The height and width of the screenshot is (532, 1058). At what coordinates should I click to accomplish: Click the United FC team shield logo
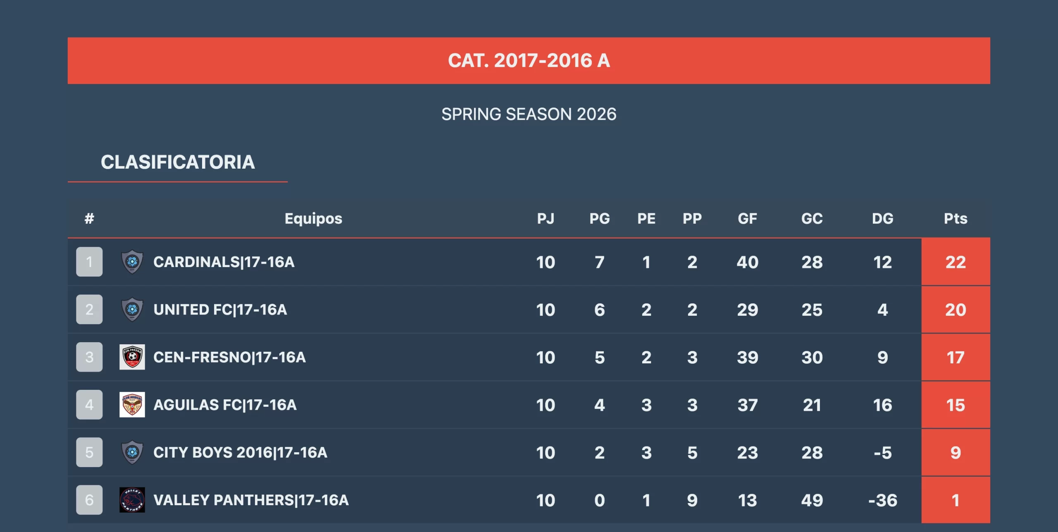pyautogui.click(x=132, y=309)
